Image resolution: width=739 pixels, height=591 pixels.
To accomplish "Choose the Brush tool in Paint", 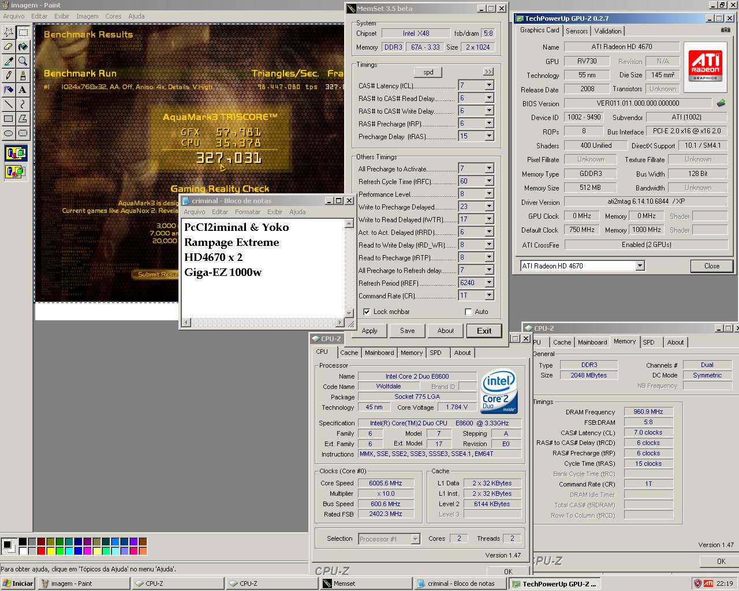I will click(x=23, y=76).
